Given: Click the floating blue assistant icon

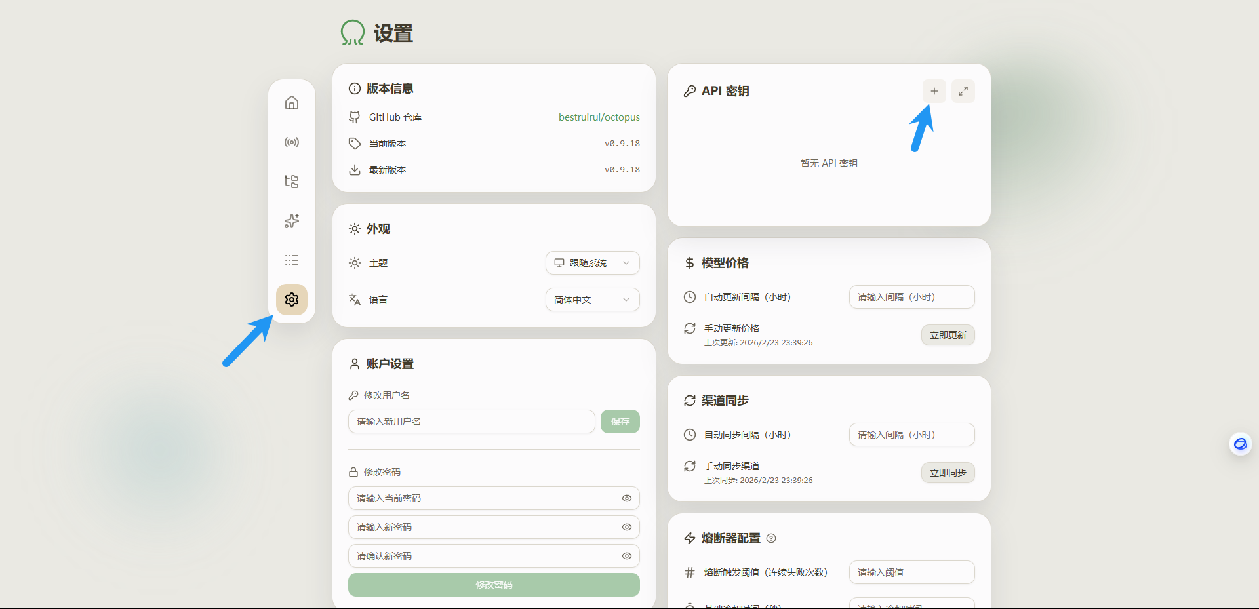Looking at the screenshot, I should [x=1240, y=444].
